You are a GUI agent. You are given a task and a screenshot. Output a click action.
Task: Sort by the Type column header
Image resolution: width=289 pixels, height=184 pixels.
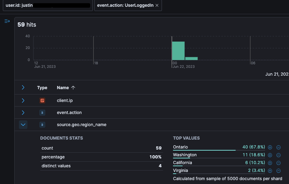pyautogui.click(x=42, y=88)
